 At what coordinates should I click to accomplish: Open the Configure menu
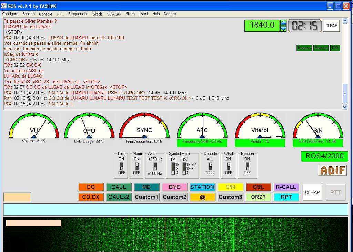(x=10, y=14)
